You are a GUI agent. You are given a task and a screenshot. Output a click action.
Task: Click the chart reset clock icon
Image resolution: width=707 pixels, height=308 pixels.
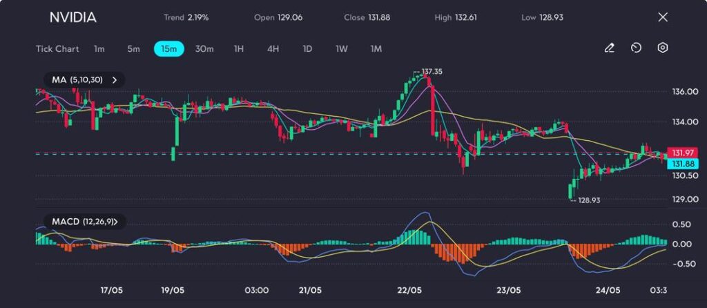click(x=636, y=48)
